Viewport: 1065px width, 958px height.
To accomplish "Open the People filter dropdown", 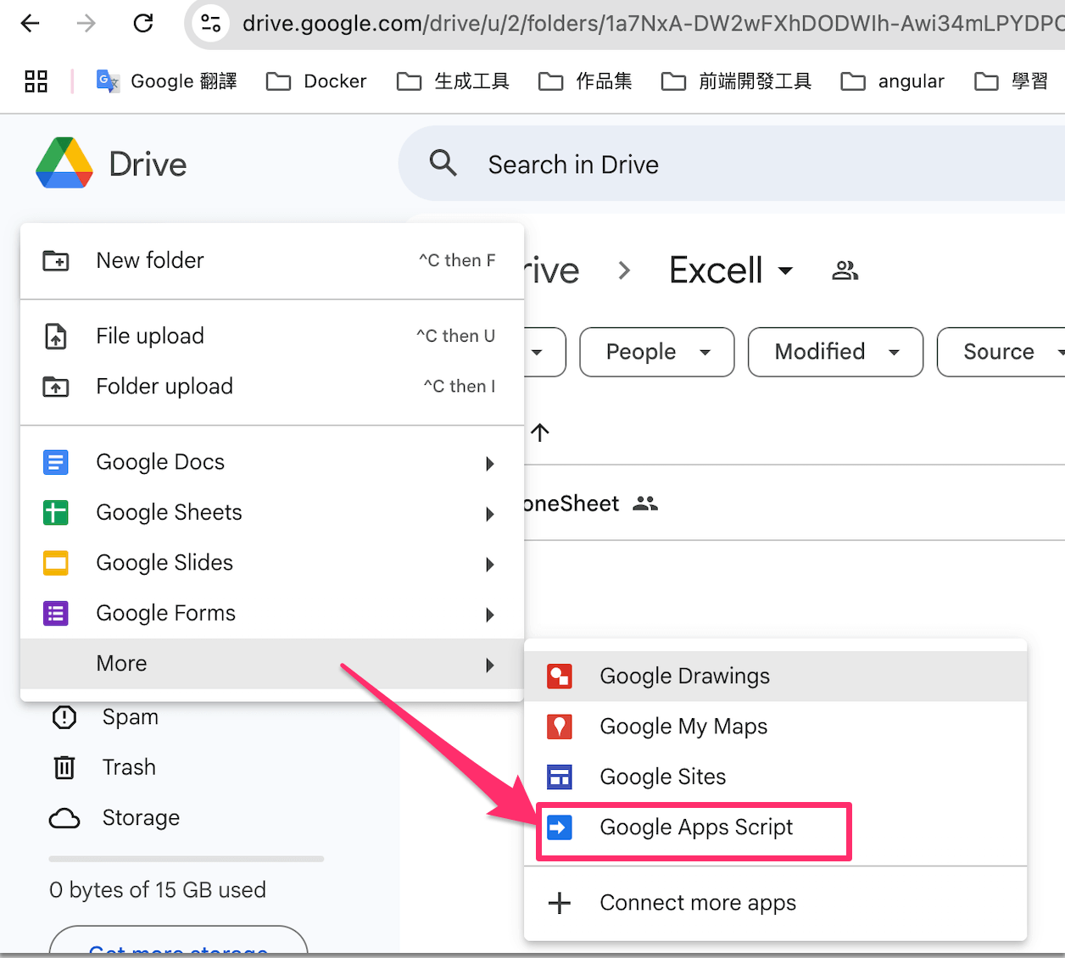I will click(656, 352).
